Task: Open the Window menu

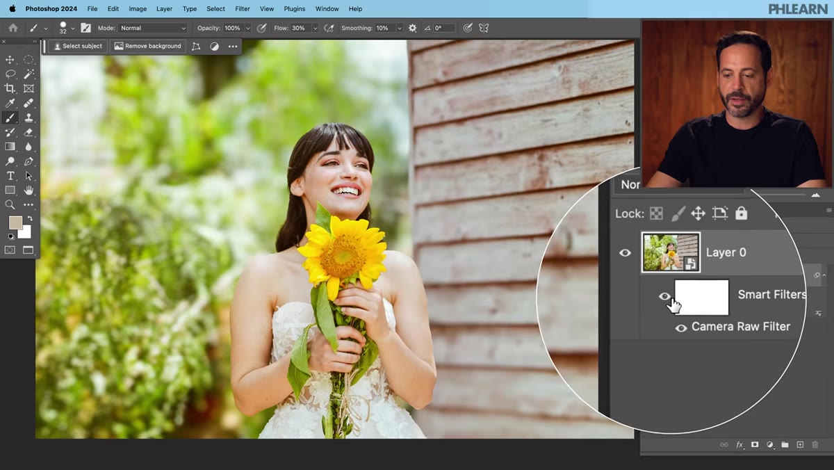Action: coord(327,8)
